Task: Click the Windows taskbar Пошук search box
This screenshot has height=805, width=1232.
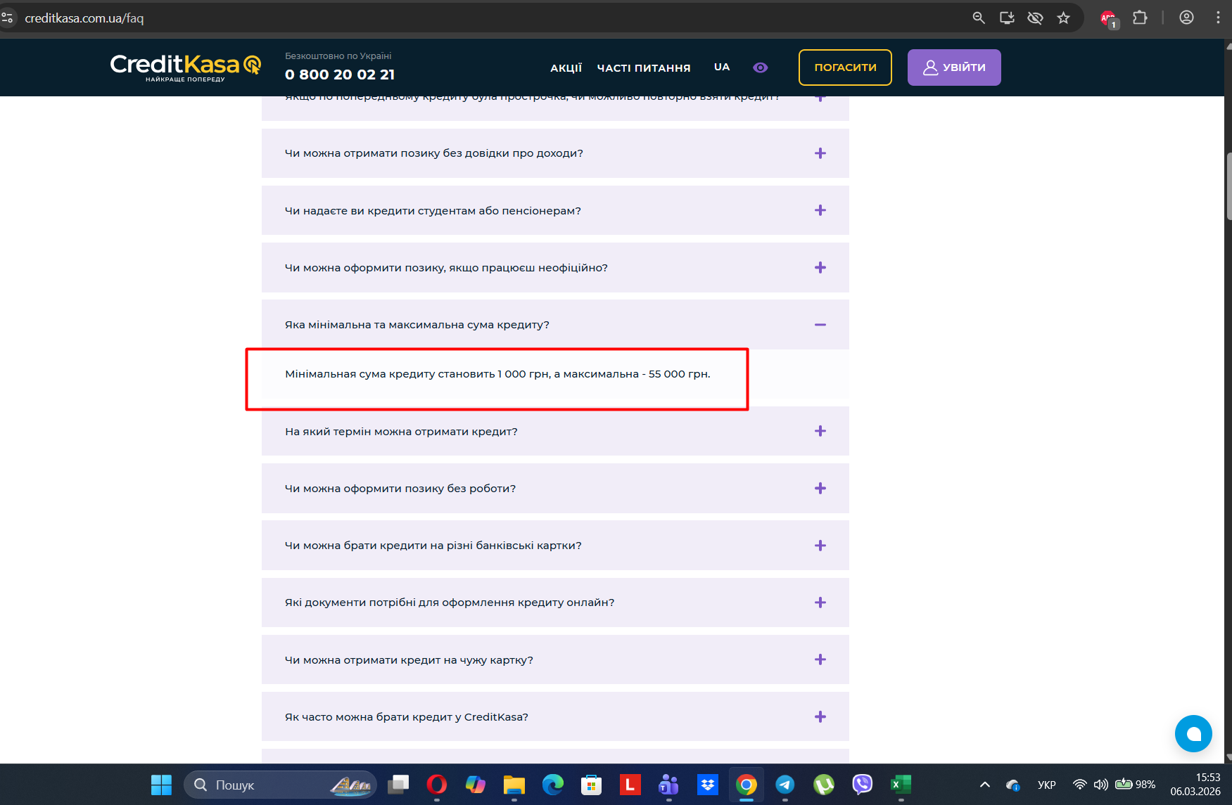Action: coord(280,785)
